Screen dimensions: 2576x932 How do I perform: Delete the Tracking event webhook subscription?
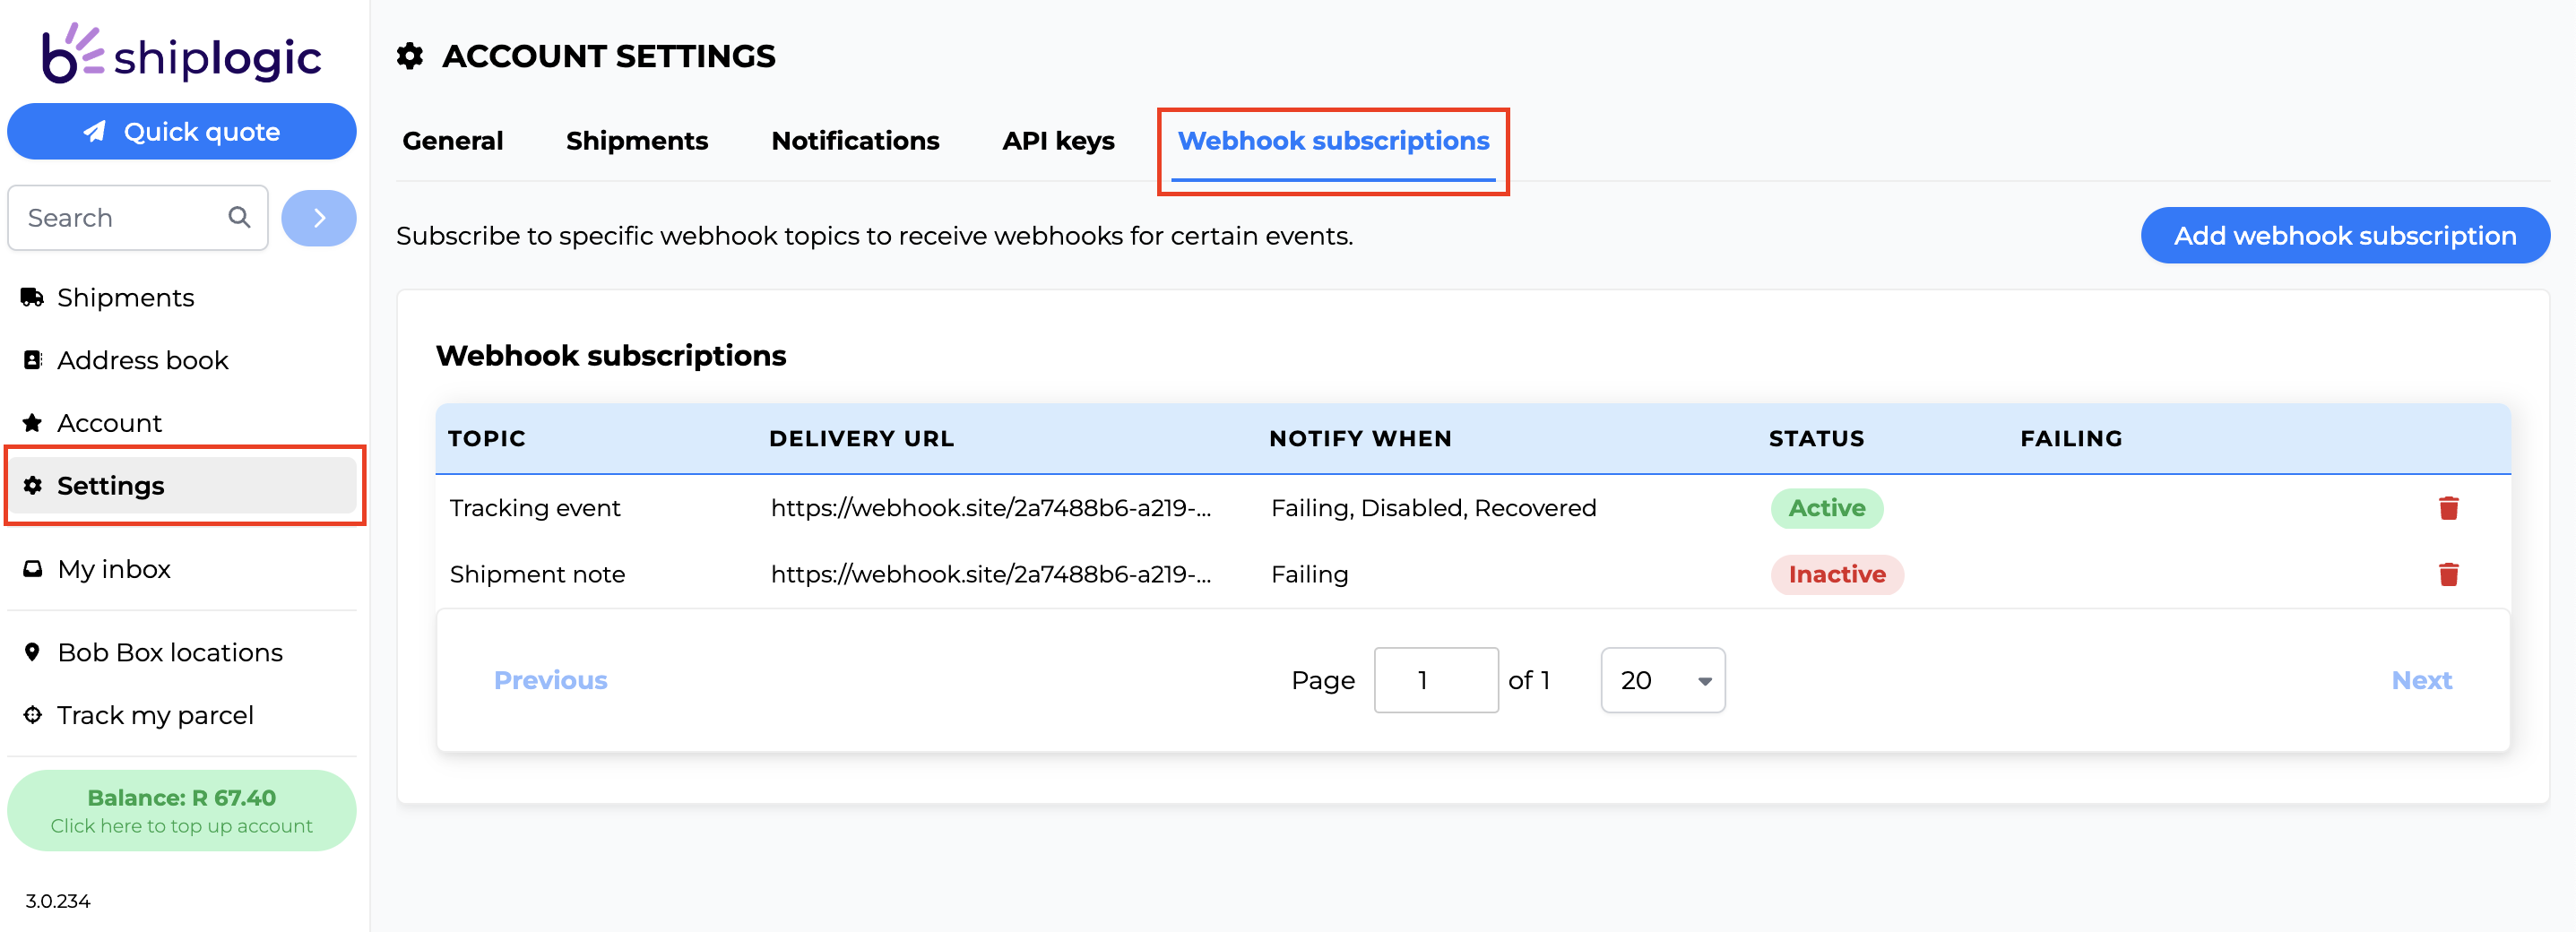pos(2448,508)
